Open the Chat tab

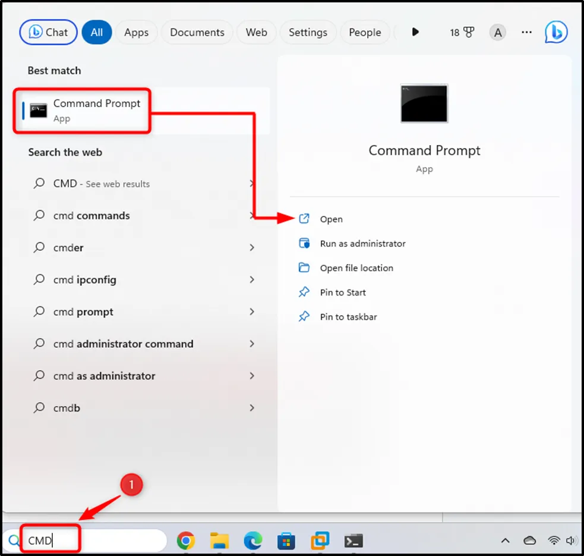click(49, 32)
